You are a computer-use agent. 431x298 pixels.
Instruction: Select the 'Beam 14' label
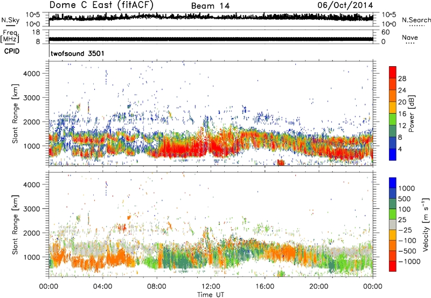pos(210,6)
